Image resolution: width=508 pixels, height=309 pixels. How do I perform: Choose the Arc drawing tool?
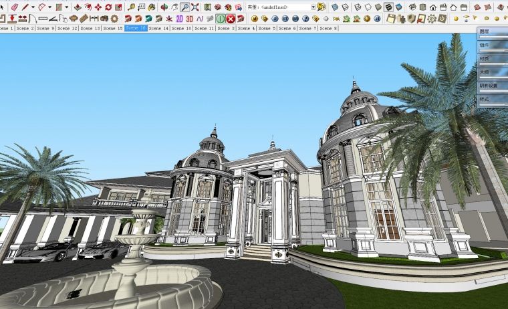coord(42,7)
